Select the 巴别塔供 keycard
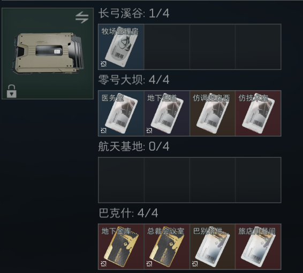 click(x=213, y=247)
